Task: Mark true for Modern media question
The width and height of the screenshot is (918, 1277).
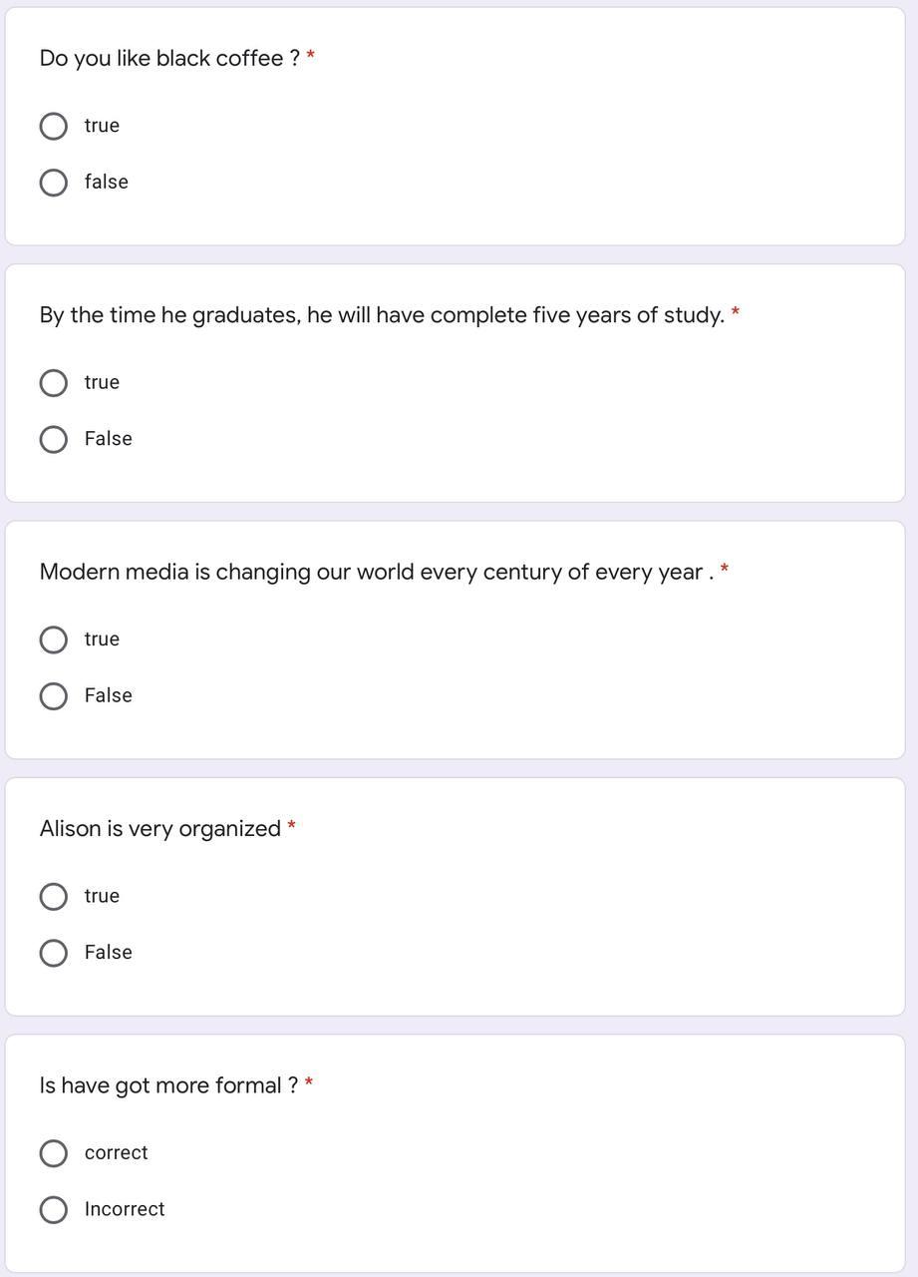Action: (54, 639)
